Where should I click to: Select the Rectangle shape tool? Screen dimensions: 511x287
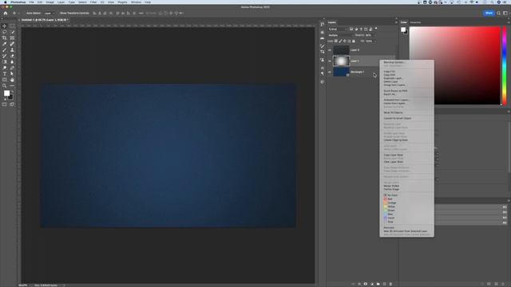pos(5,80)
